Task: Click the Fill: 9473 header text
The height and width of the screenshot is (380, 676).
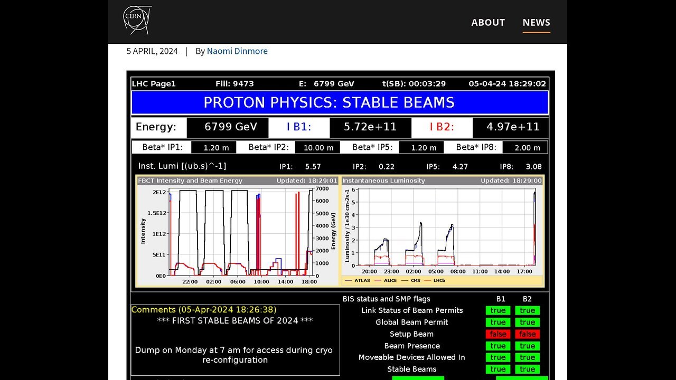Action: pos(234,83)
